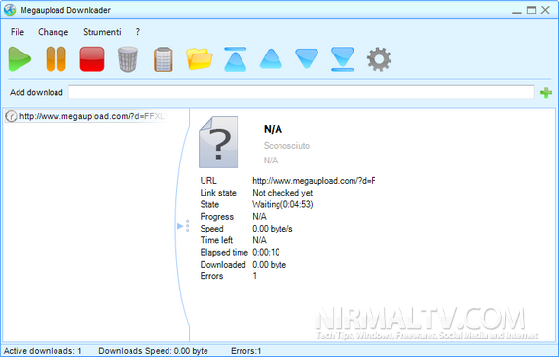Screen dimensions: 559x357
Task: Click the elapsed time value 0:00:10
Action: click(266, 252)
